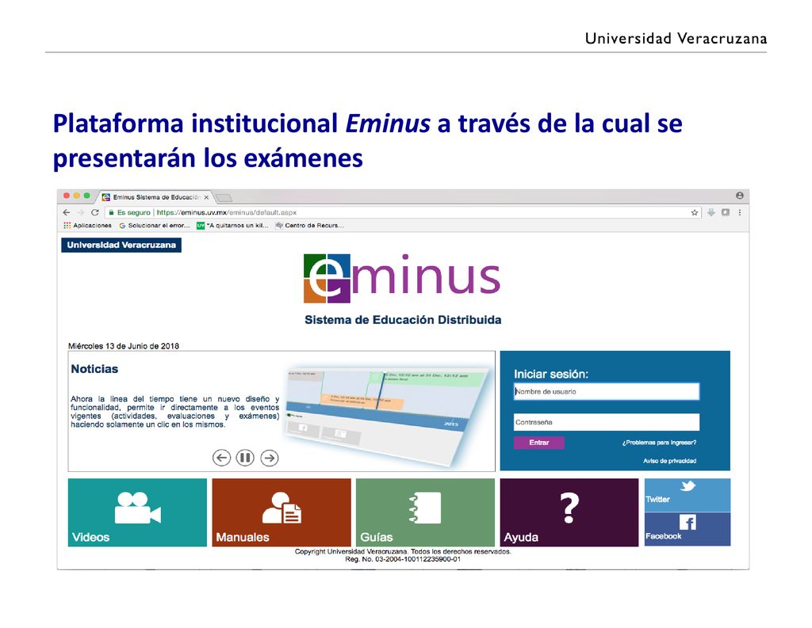Viewport: 812px width, 628px height.
Task: Click the eminus logo
Action: (402, 278)
